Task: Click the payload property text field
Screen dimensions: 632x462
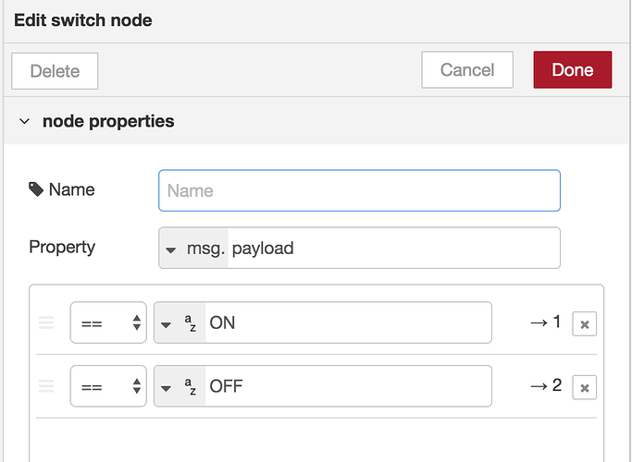Action: 392,249
